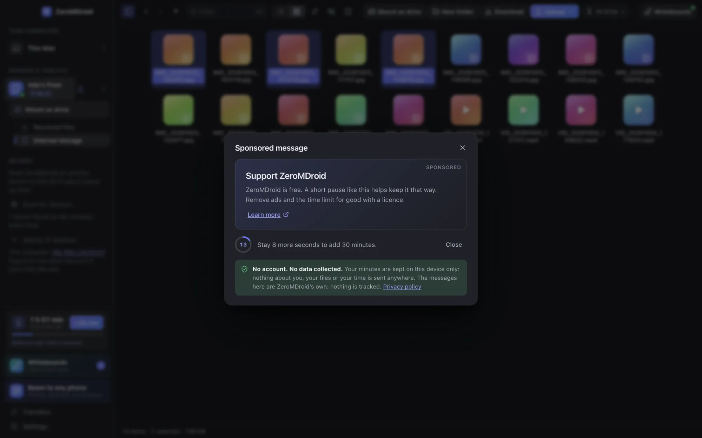The height and width of the screenshot is (438, 702).
Task: Open the Privacy policy link
Action: coord(402,287)
